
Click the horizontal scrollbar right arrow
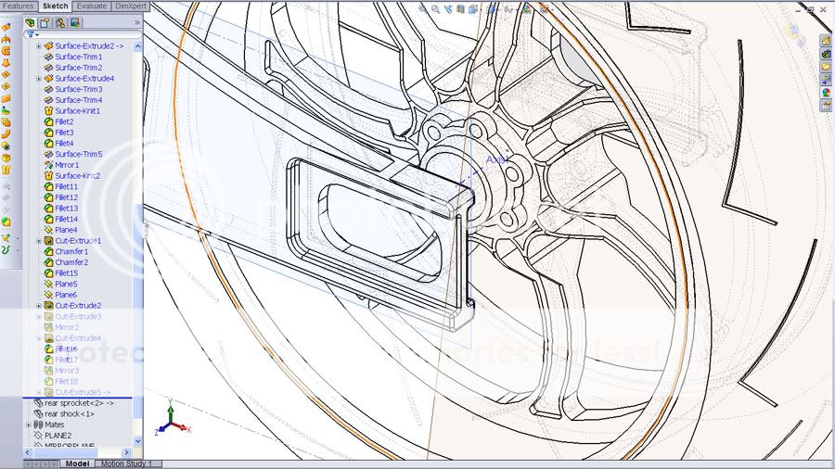126,452
